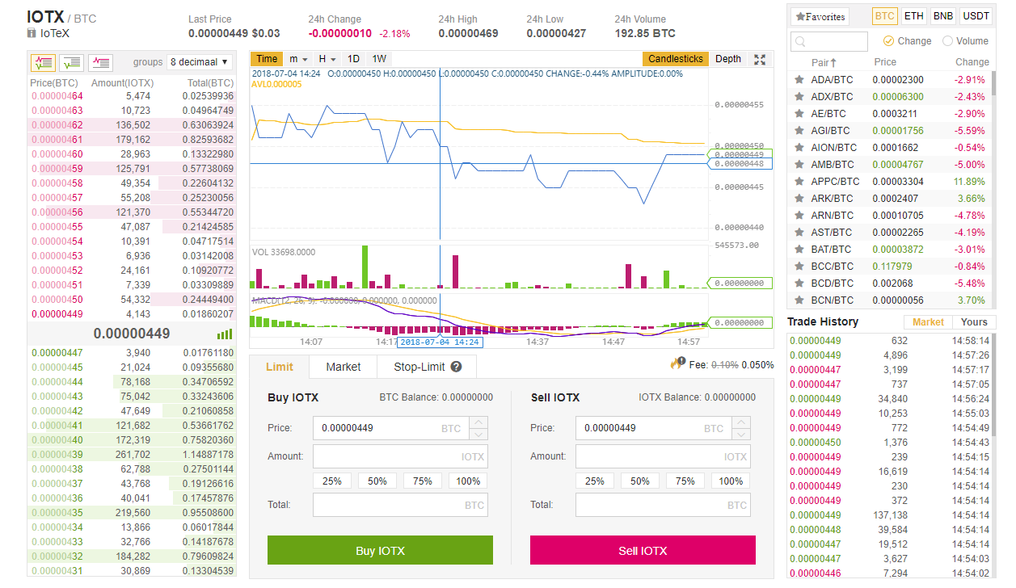Select the Volume radio option

pos(947,41)
